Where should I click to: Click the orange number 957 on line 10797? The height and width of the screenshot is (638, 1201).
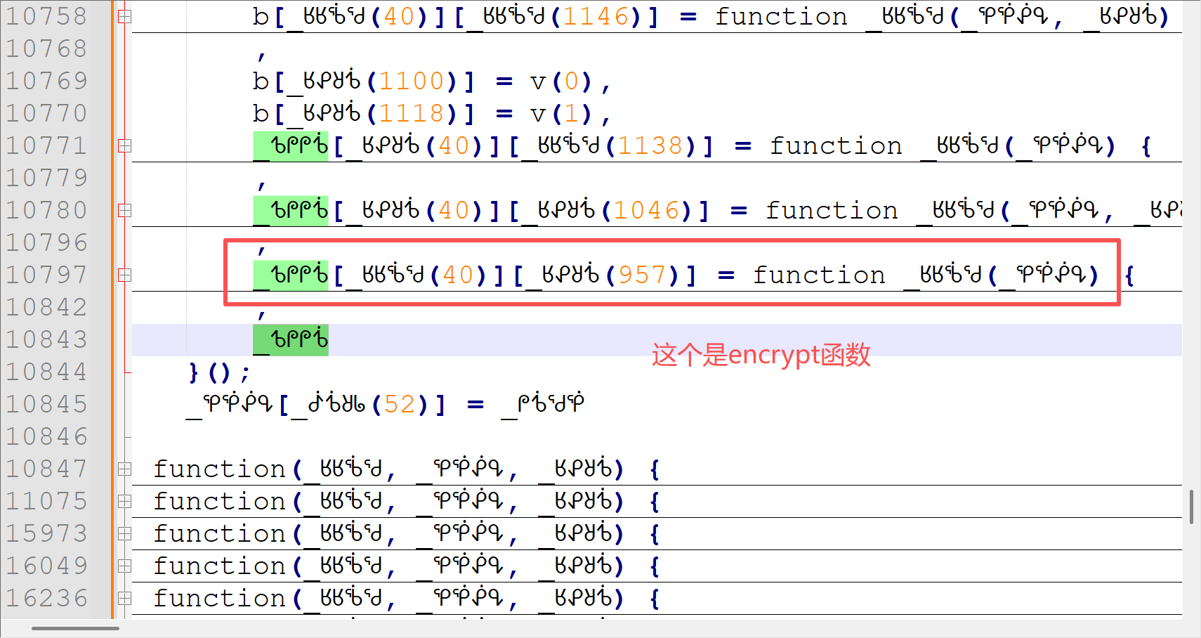(642, 275)
